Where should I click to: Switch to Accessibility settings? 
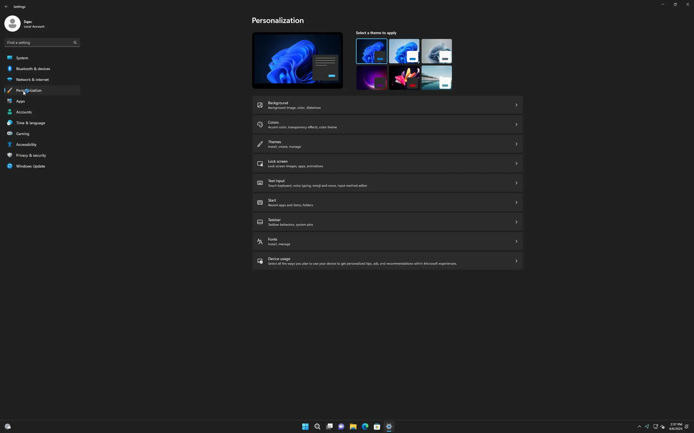tap(26, 144)
